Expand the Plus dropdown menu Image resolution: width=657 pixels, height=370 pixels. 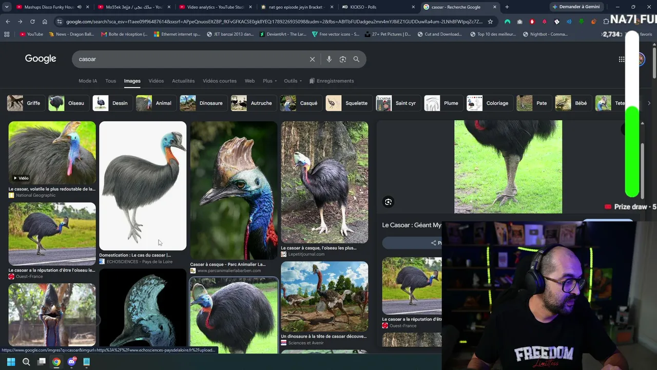(270, 81)
